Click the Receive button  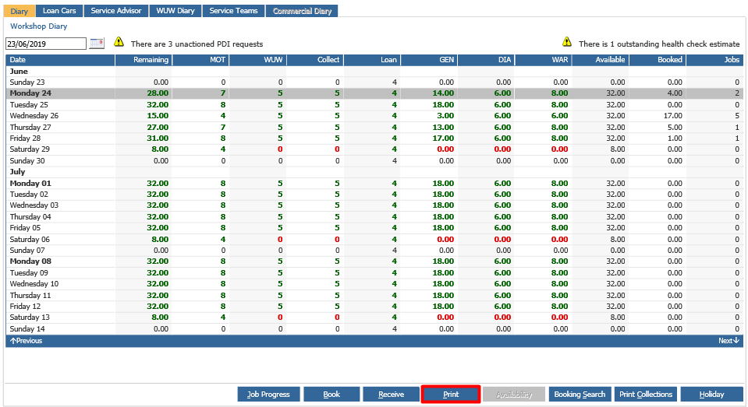point(392,394)
